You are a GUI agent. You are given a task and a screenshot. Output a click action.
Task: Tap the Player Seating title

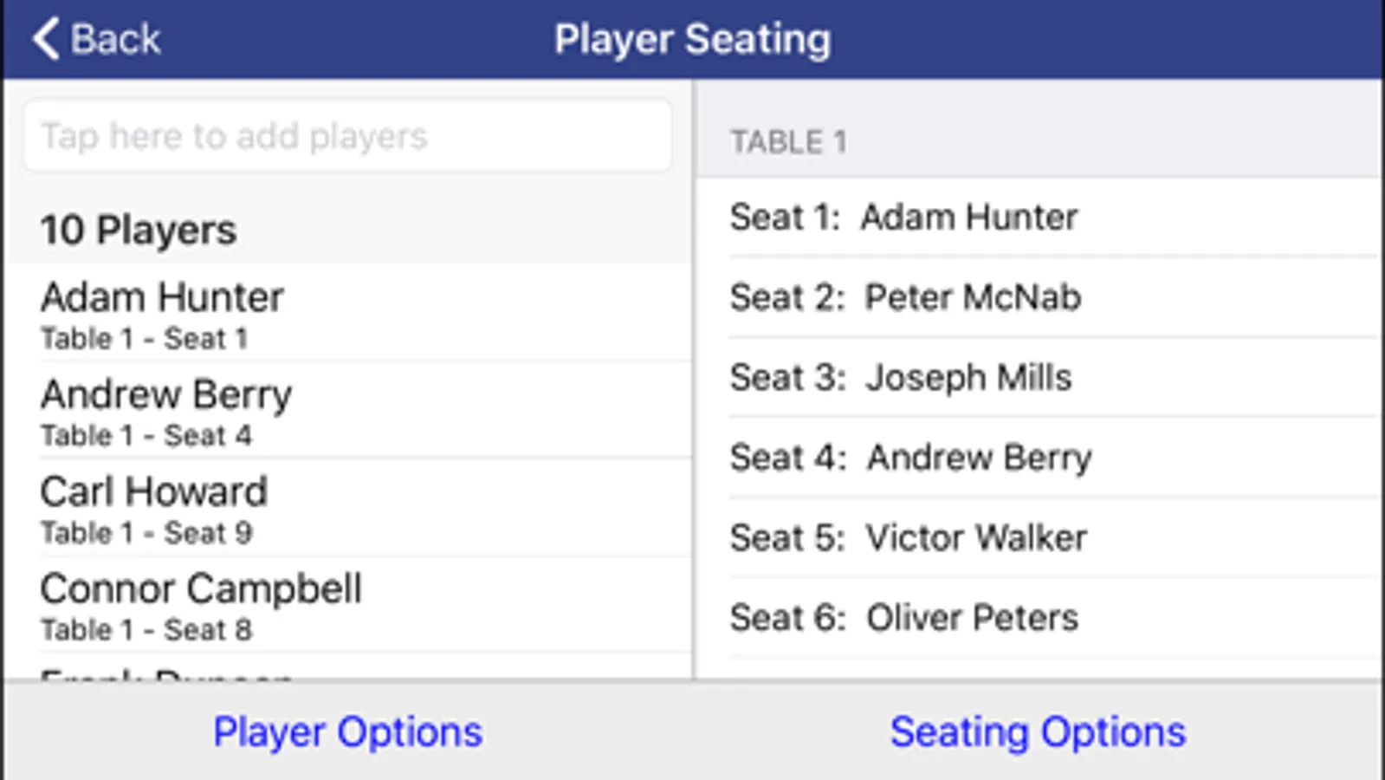coord(692,40)
